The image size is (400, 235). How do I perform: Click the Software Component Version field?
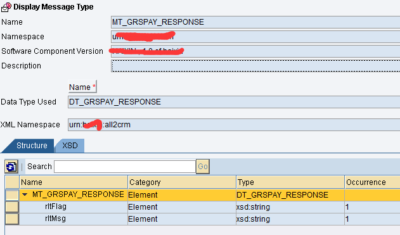coord(255,51)
